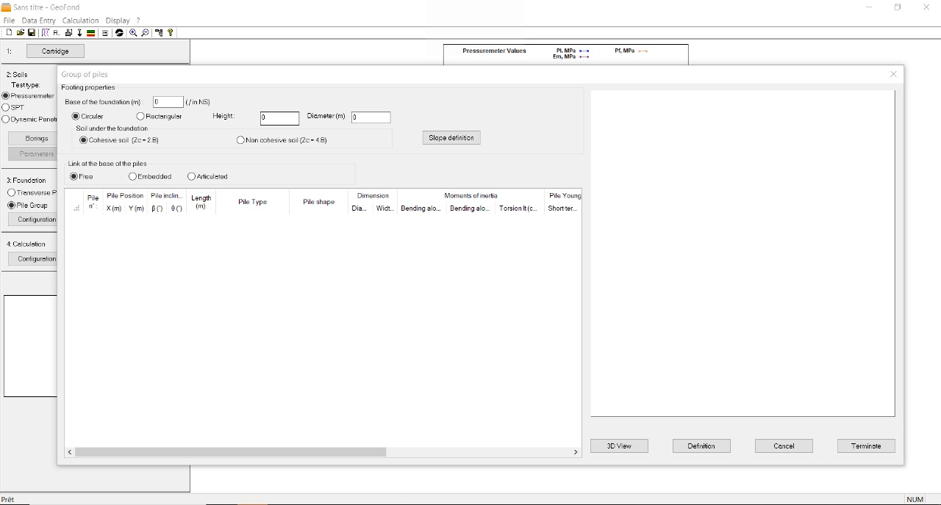Click the scrollbar right arrow

(576, 452)
